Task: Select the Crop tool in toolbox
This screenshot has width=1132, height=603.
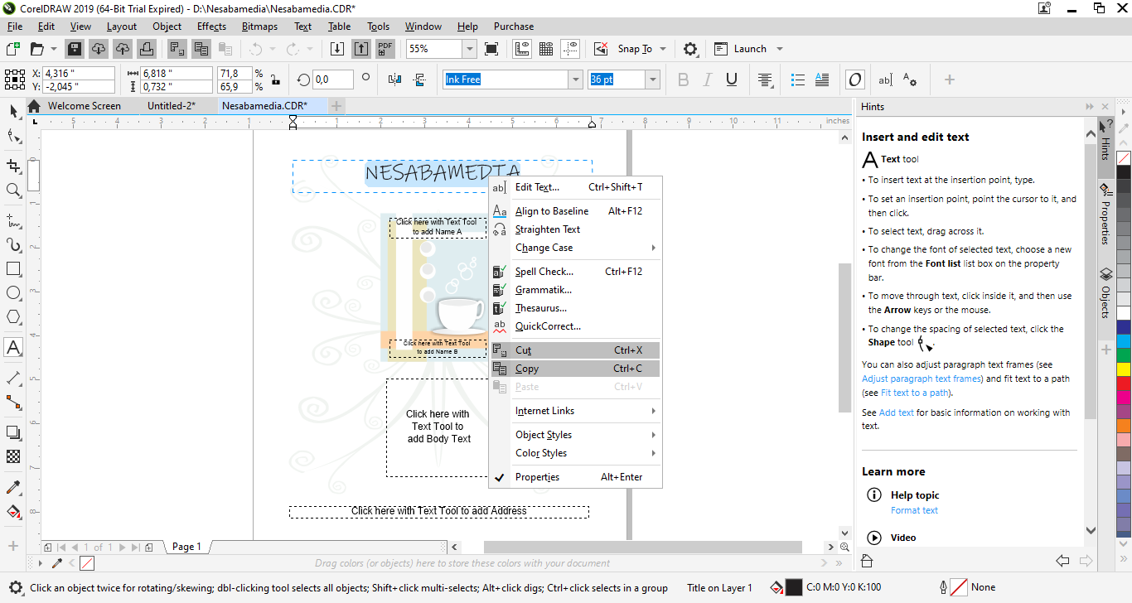Action: click(x=13, y=166)
